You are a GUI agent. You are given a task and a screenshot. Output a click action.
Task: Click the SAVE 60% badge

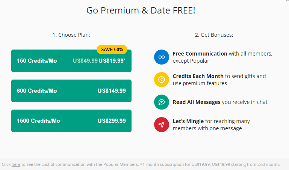pyautogui.click(x=112, y=50)
